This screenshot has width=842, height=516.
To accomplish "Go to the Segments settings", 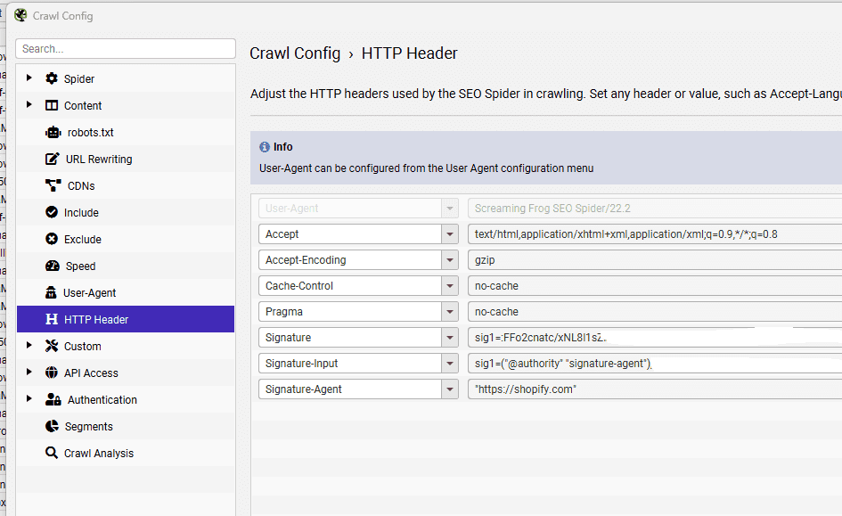I will [x=88, y=426].
